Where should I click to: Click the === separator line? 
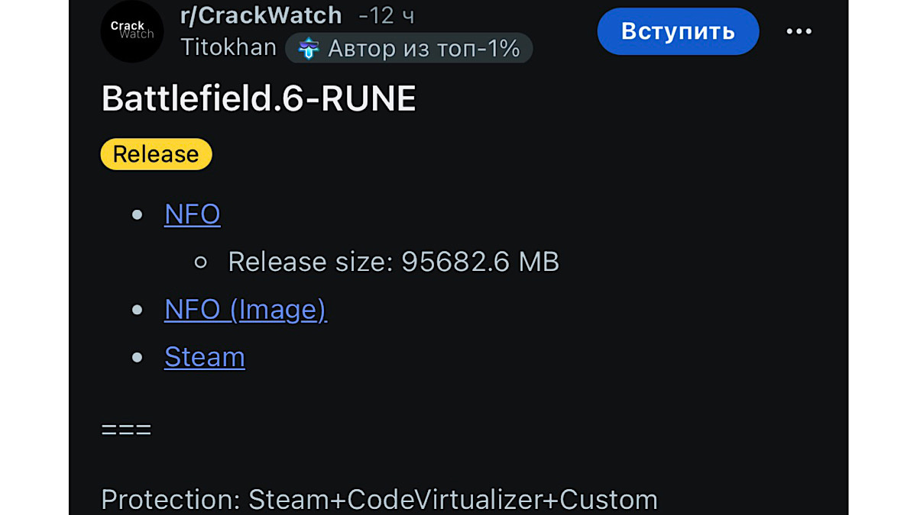(x=126, y=430)
